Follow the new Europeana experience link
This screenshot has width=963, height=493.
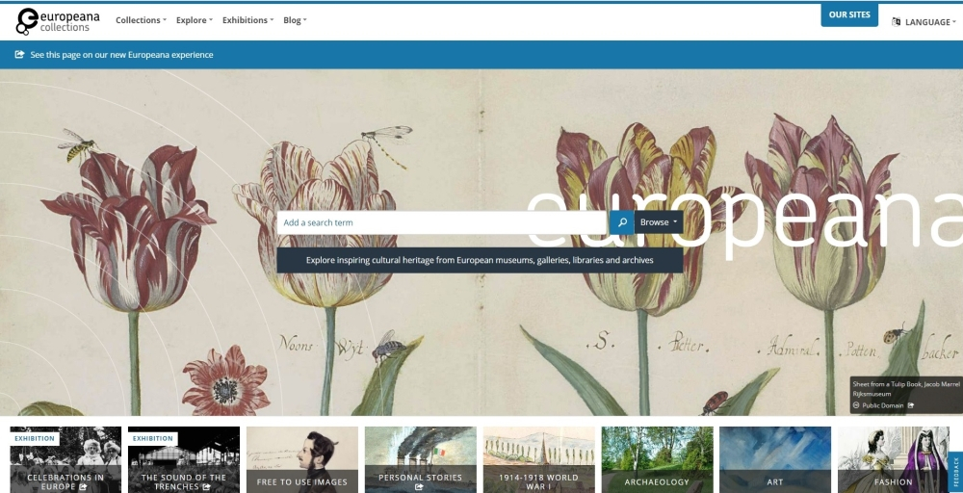pos(121,55)
